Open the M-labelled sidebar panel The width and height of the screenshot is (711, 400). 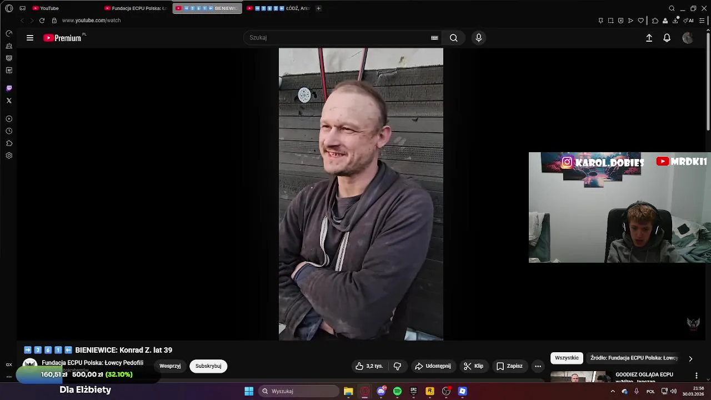9,71
